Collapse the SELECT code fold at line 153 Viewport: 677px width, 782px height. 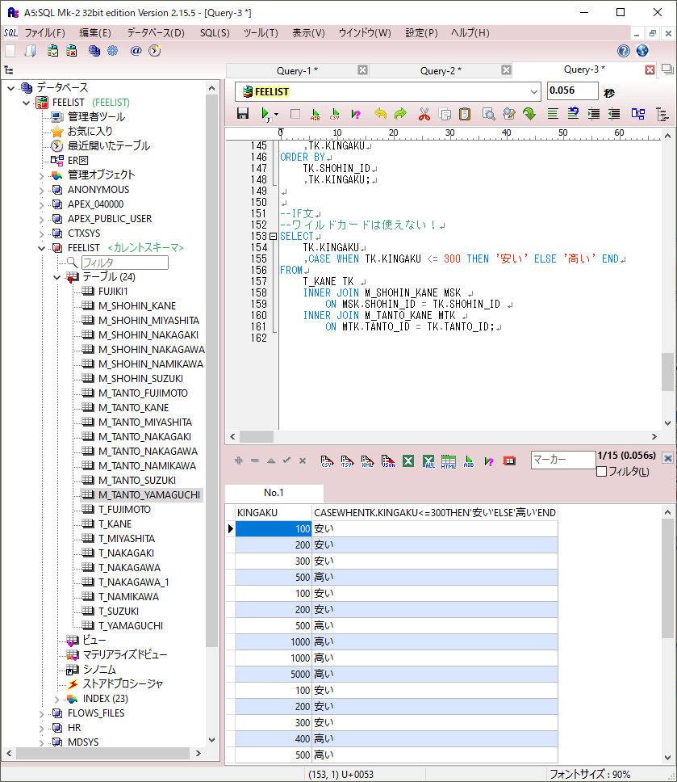(273, 236)
